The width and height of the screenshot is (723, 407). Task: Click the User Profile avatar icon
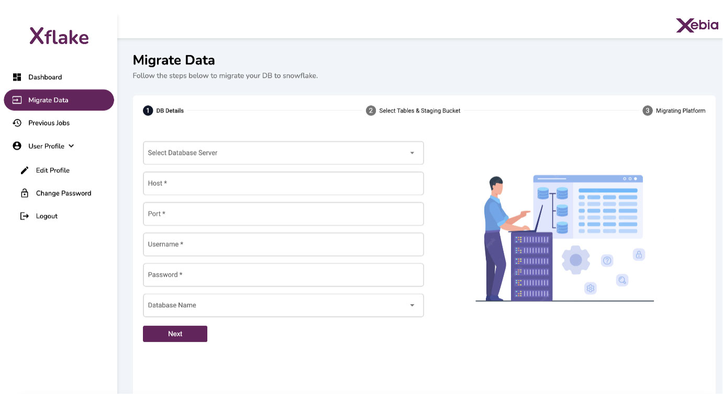point(17,146)
